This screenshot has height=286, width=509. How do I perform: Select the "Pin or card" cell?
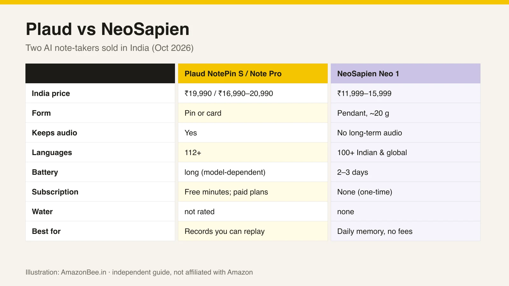[x=253, y=113]
